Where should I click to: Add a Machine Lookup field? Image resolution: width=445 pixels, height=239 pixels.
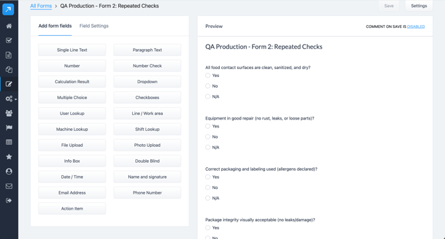coord(72,129)
